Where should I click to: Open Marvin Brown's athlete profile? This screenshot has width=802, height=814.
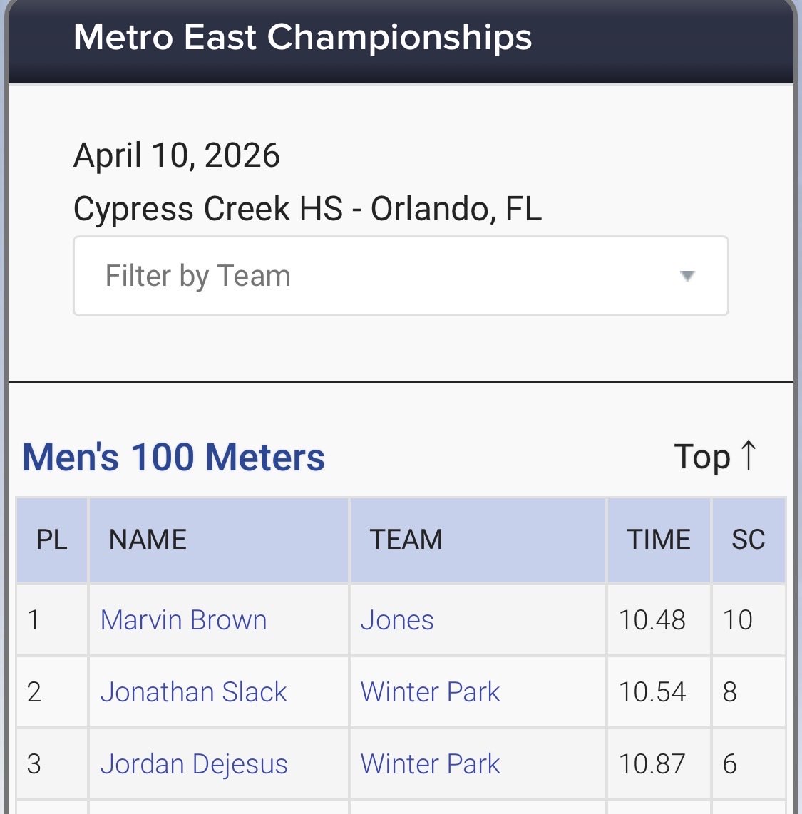184,620
